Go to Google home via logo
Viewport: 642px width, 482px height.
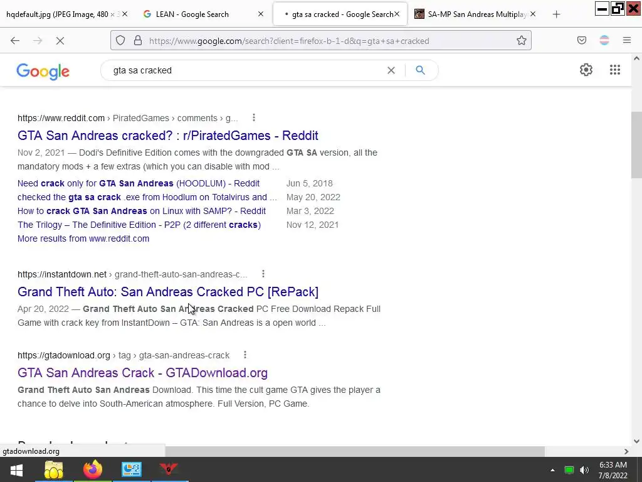point(43,72)
